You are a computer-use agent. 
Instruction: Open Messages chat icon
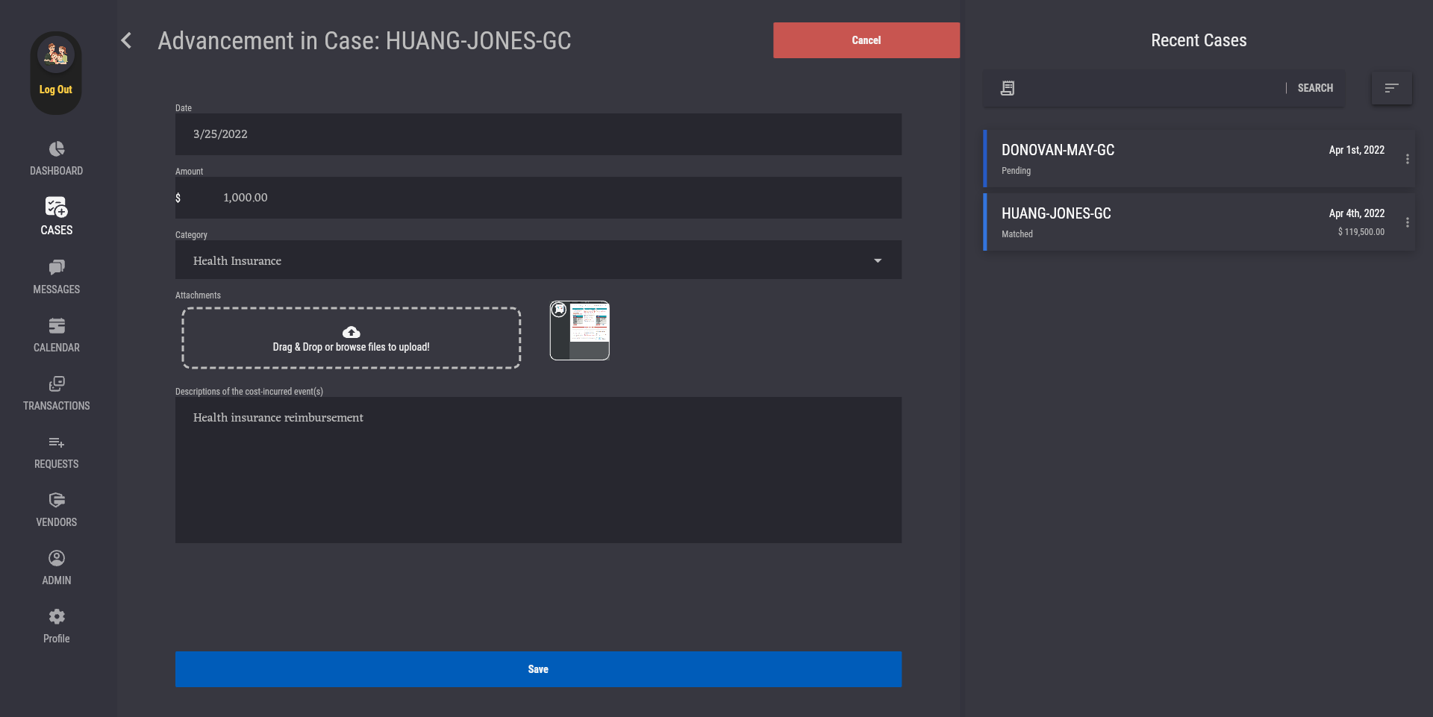[57, 268]
